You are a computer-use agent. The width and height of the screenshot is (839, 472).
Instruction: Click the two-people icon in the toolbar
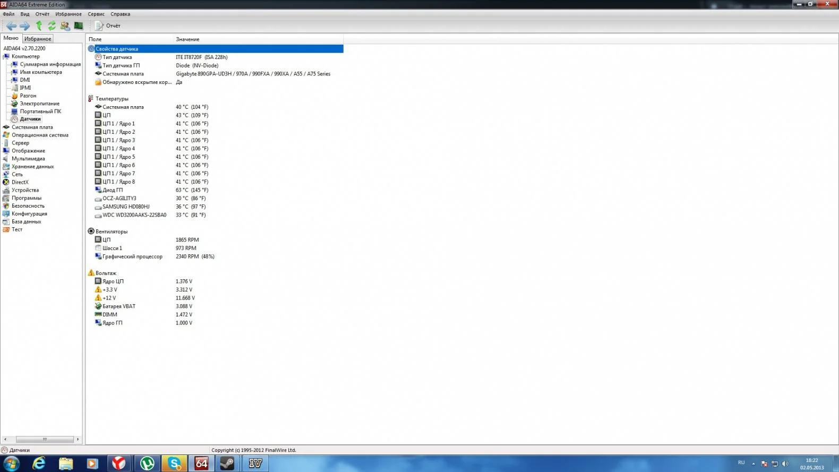click(x=65, y=25)
